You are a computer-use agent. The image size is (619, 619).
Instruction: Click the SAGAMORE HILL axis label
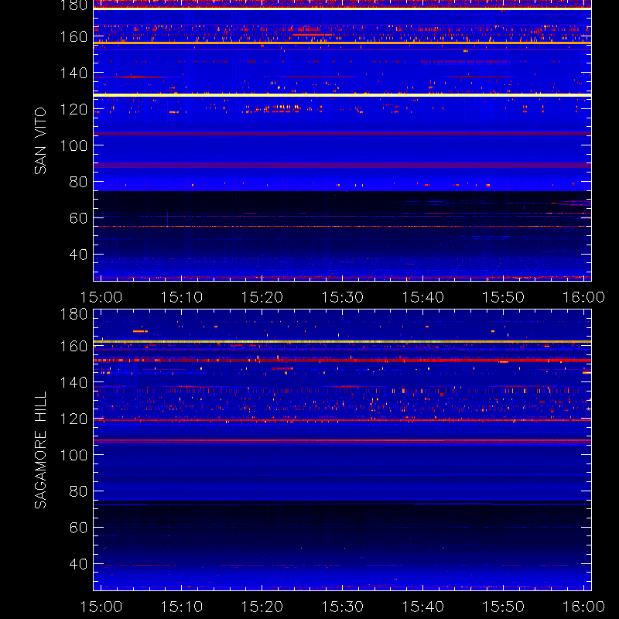pos(40,450)
